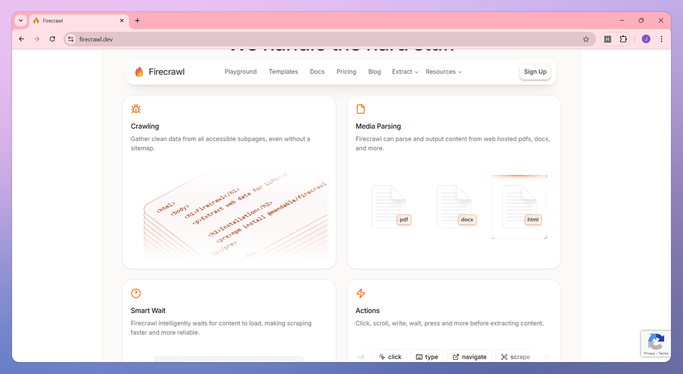Close the Firecrawl browser tab
This screenshot has height=374, width=683.
click(122, 20)
